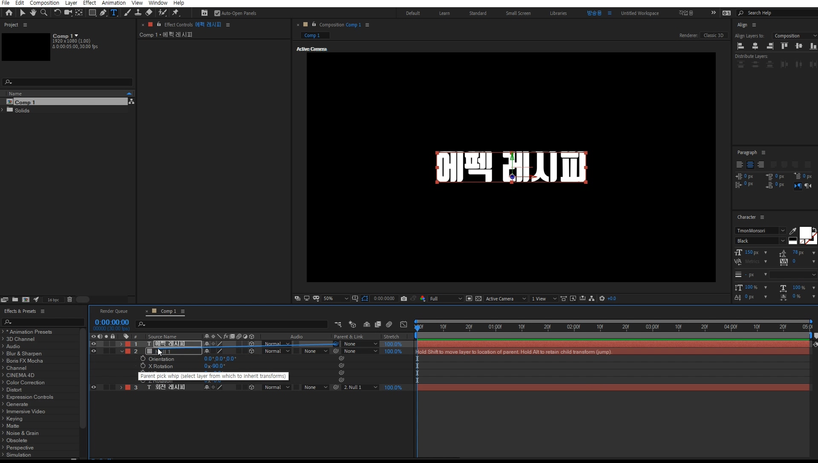818x463 pixels.
Task: Select the Zoom tool
Action: coord(43,13)
